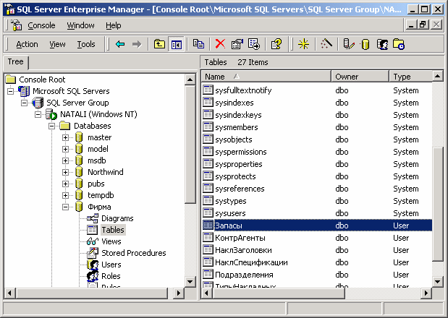Viewport: 448px width, 318px height.
Task: Toggle Show/Hide Console Tree icon
Action: click(x=177, y=44)
